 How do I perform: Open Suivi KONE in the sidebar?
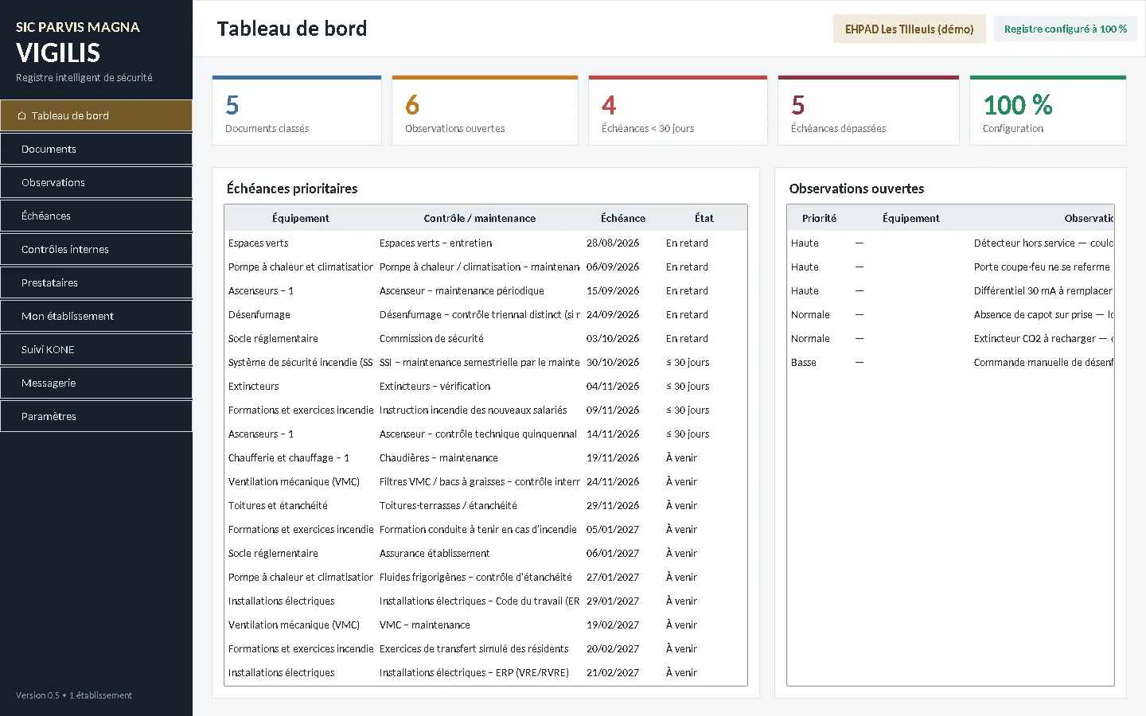96,349
